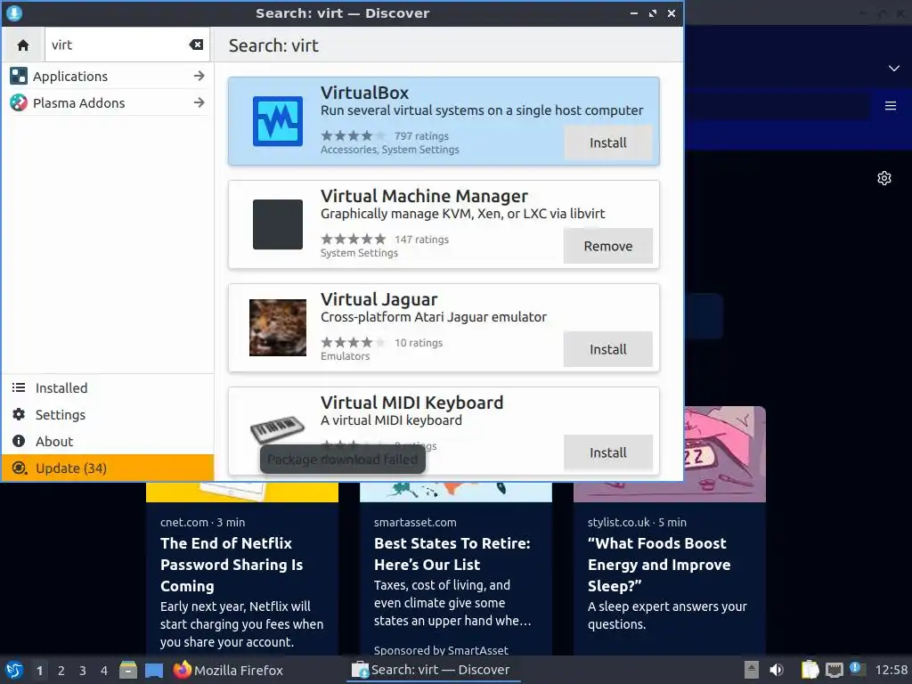Click the Plasma Addons icon
912x684 pixels.
(x=19, y=103)
